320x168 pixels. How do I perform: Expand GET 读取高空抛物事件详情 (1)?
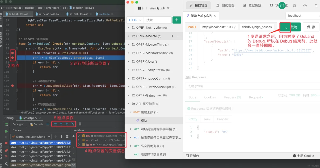tap(131, 129)
